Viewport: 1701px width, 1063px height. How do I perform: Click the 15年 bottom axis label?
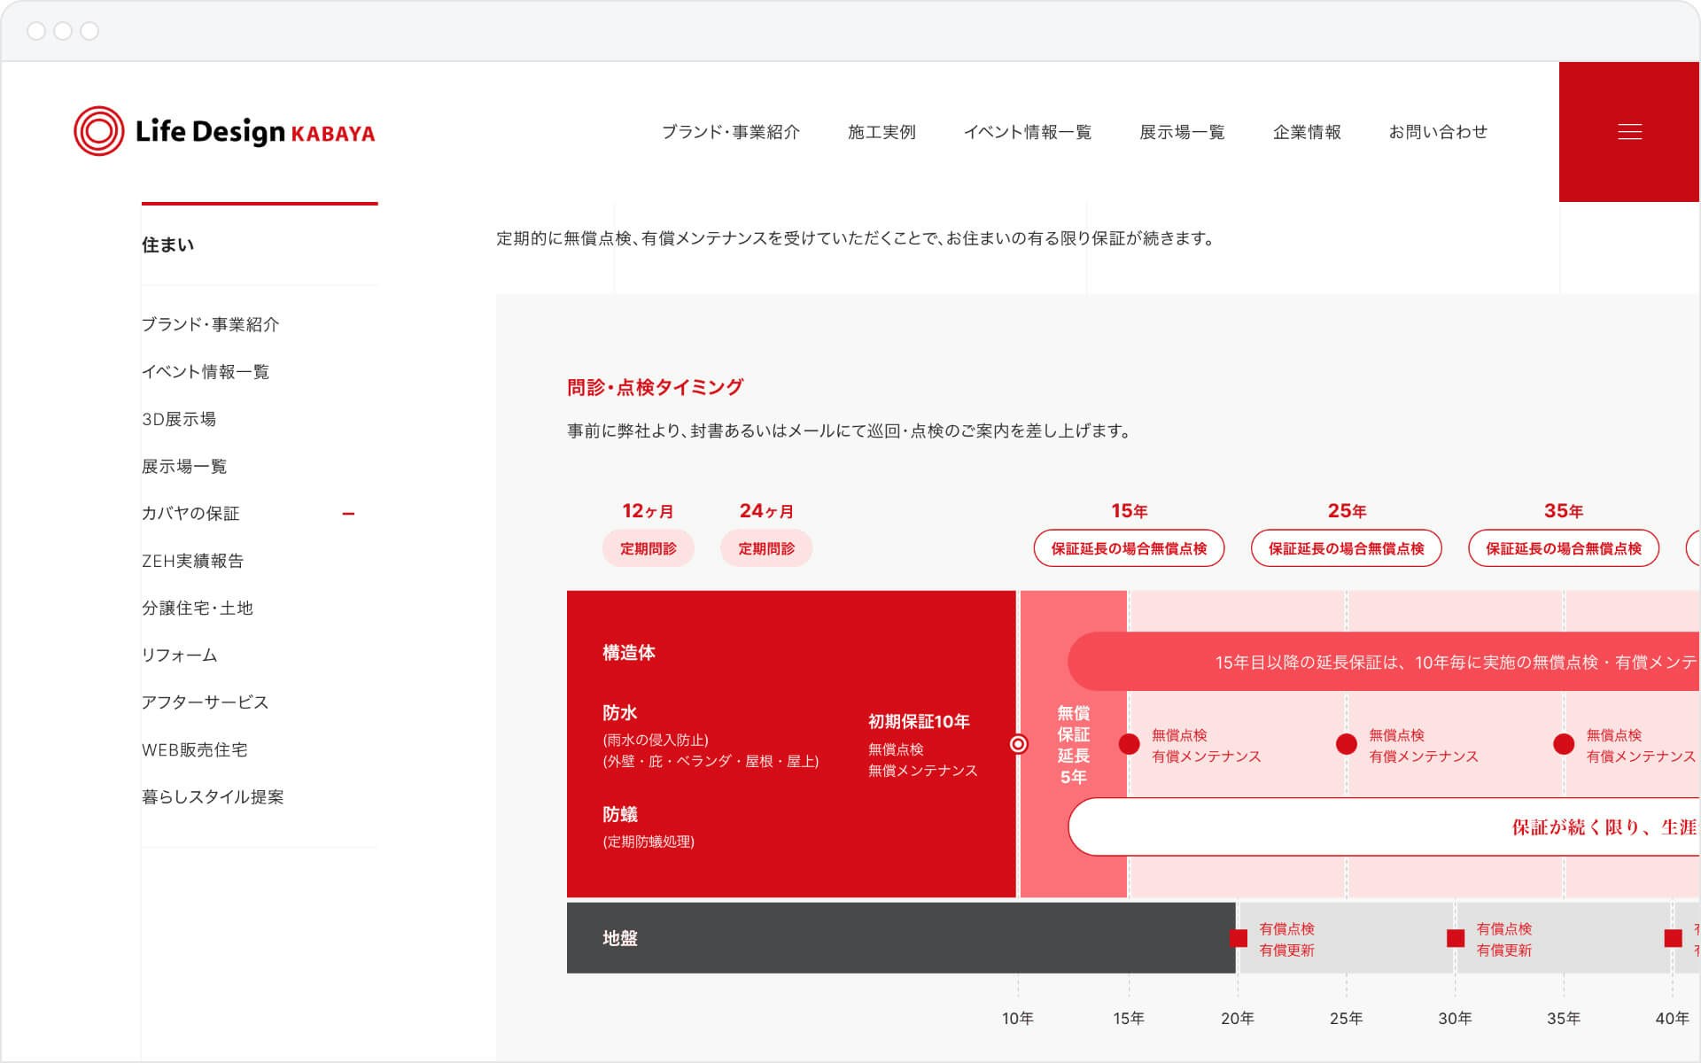tap(1129, 1019)
